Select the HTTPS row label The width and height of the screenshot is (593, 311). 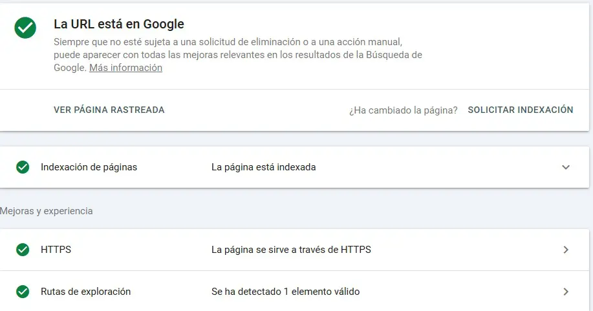(x=56, y=250)
